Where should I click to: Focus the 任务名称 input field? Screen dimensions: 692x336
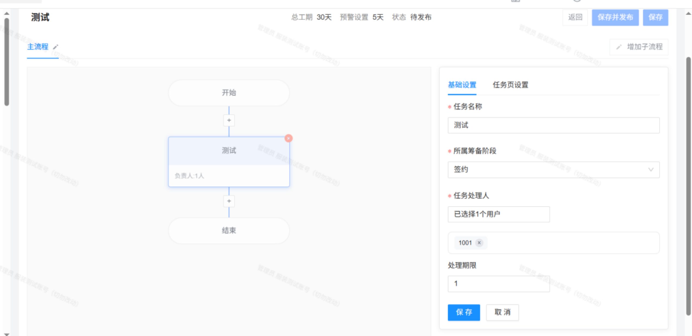click(553, 125)
